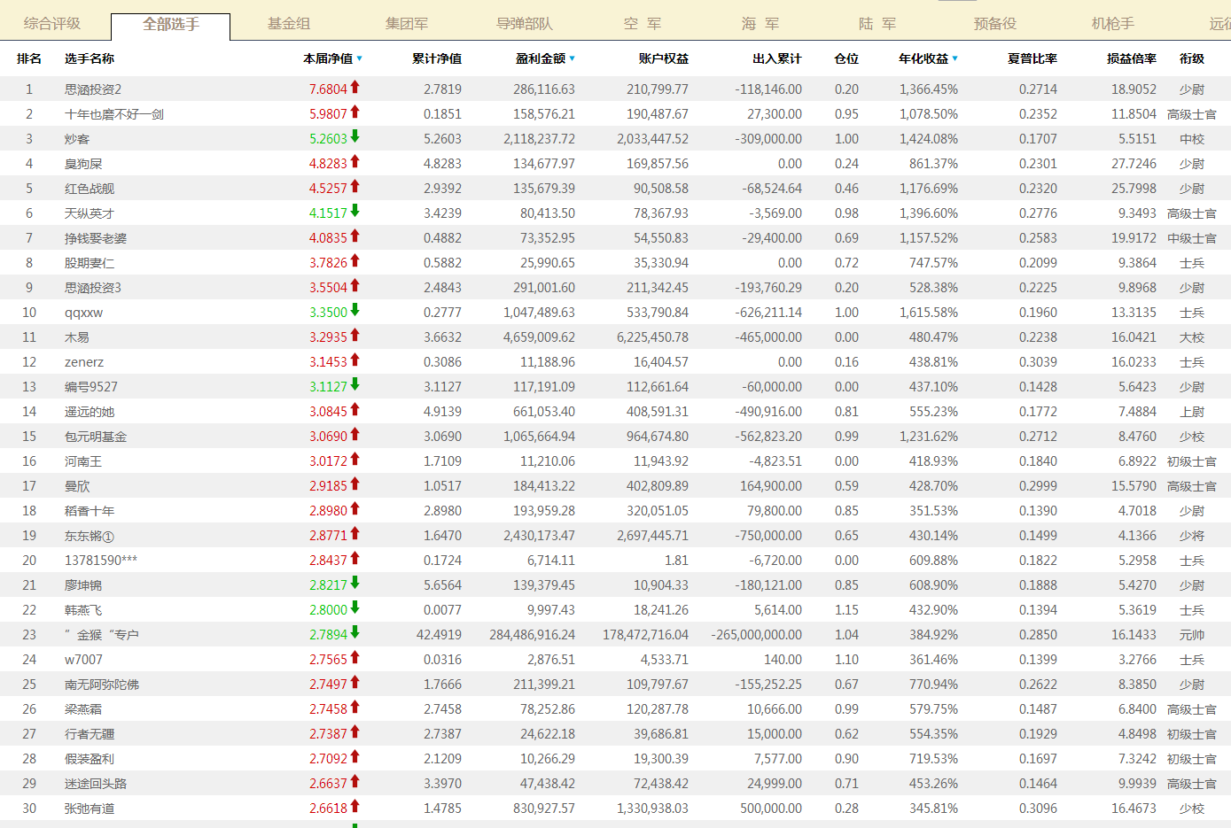Click 选手名称 column header
Screen dimensions: 1231x828
[90, 58]
